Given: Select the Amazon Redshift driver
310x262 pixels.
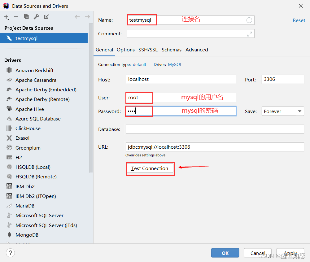Looking at the screenshot, I should click(35, 70).
